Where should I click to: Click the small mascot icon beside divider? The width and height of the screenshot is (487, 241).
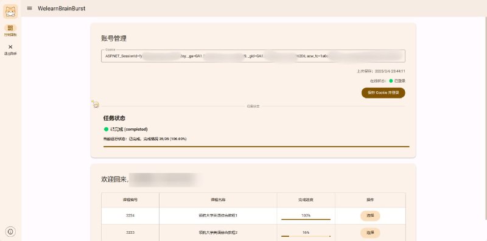tap(96, 104)
